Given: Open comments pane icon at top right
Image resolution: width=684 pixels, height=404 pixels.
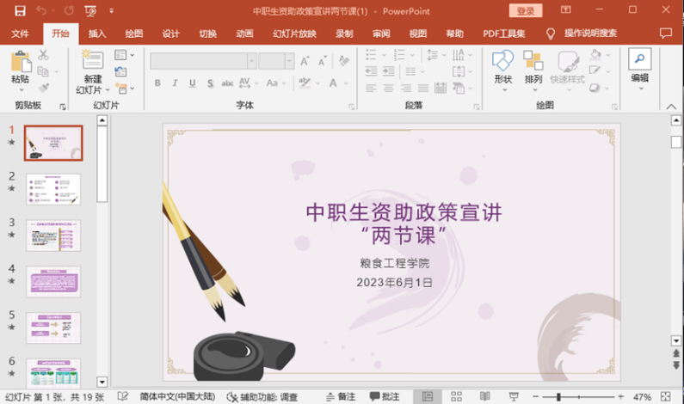Looking at the screenshot, I should (x=665, y=34).
